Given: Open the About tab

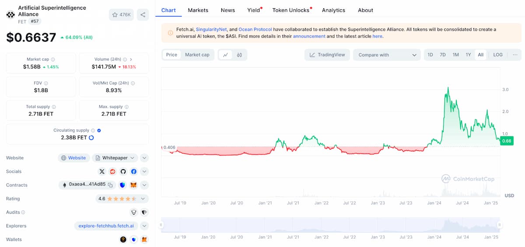Looking at the screenshot, I should pyautogui.click(x=365, y=10).
